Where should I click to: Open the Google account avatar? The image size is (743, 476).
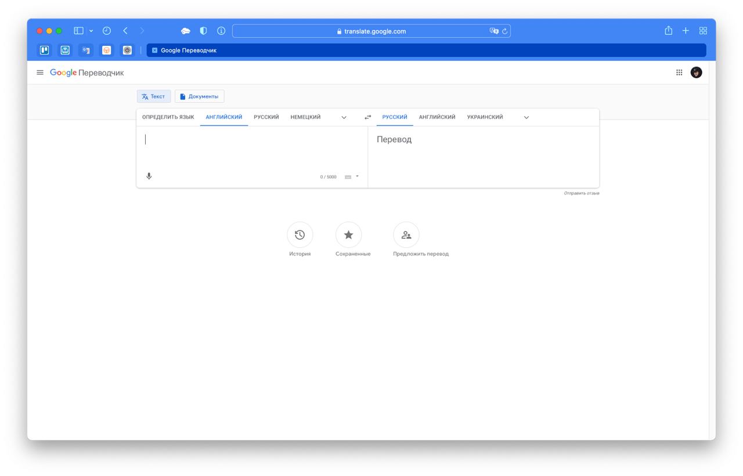(696, 73)
